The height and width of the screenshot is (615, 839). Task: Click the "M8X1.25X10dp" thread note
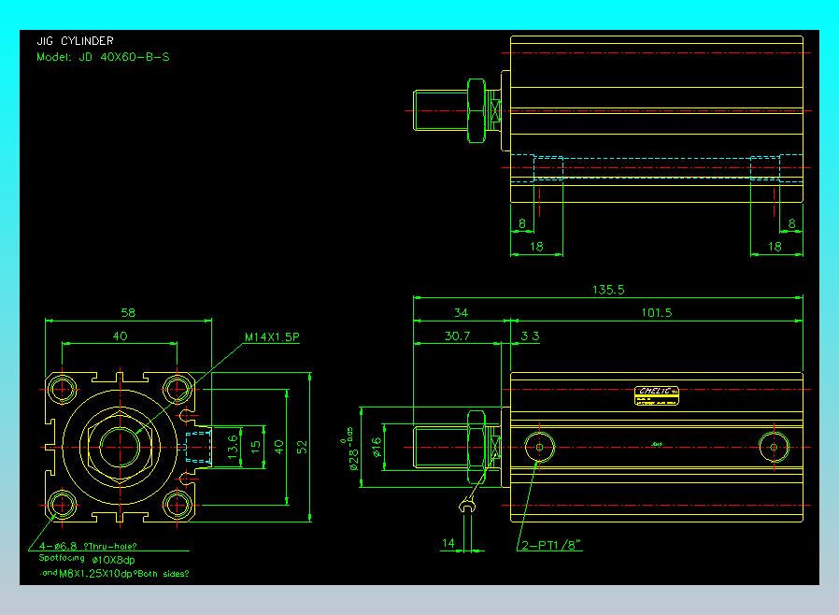click(95, 573)
